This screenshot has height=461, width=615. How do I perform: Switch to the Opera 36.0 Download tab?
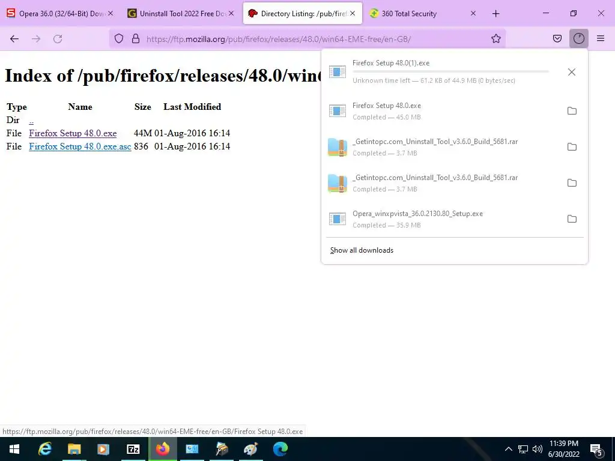(60, 14)
